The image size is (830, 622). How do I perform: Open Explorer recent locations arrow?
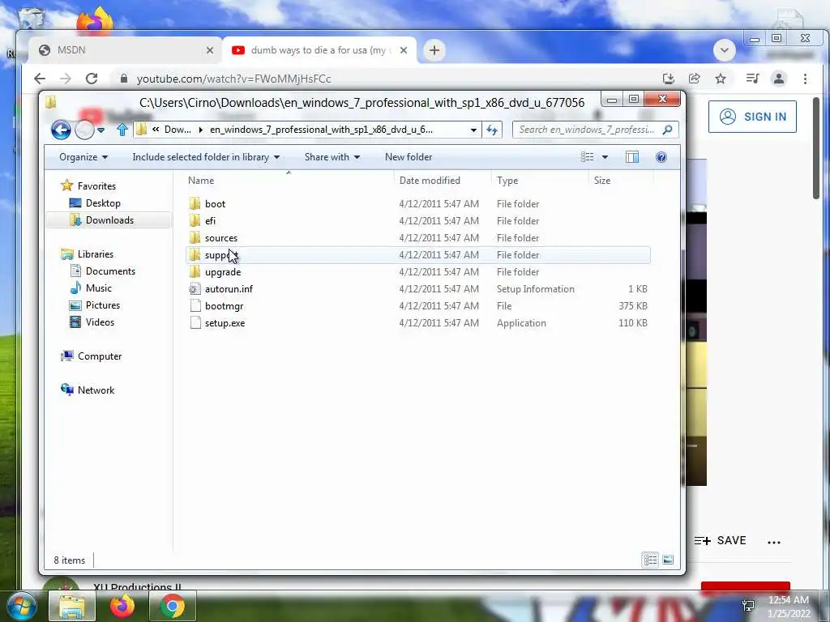click(x=101, y=130)
